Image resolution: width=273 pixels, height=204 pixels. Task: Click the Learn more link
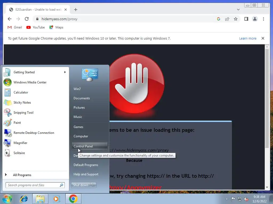[x=248, y=38]
